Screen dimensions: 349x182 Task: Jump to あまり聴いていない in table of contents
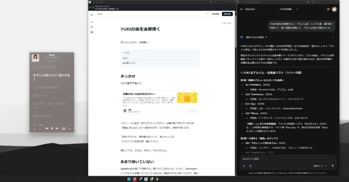click(129, 63)
